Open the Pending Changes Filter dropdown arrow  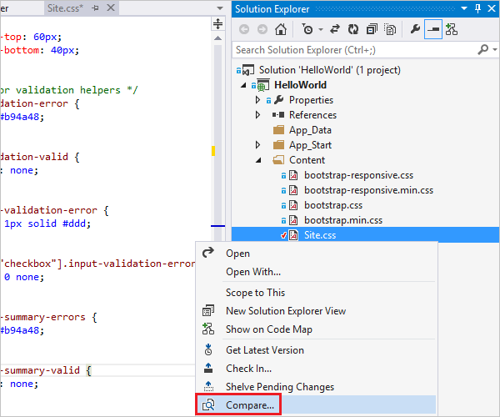[x=321, y=30]
